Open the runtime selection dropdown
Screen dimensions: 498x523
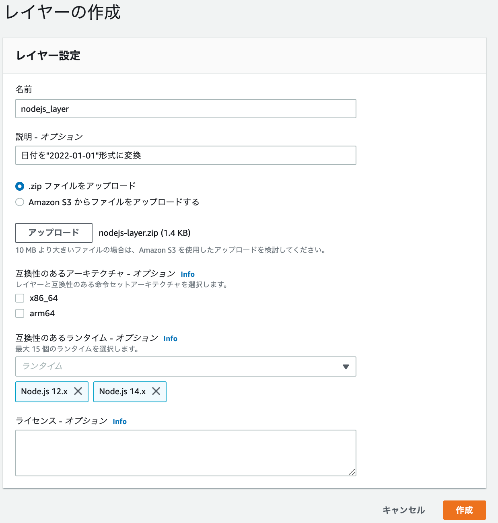185,367
